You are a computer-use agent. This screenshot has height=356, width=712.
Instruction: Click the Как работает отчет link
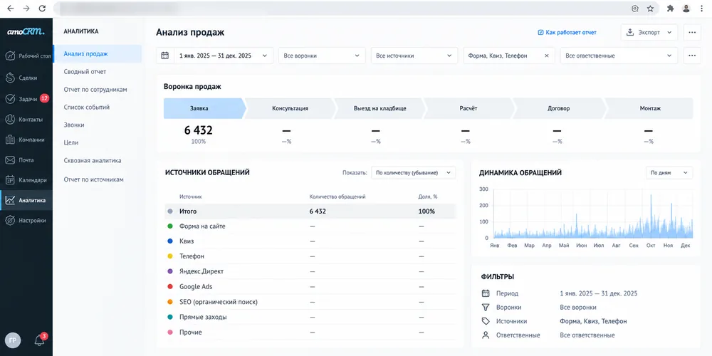click(567, 33)
